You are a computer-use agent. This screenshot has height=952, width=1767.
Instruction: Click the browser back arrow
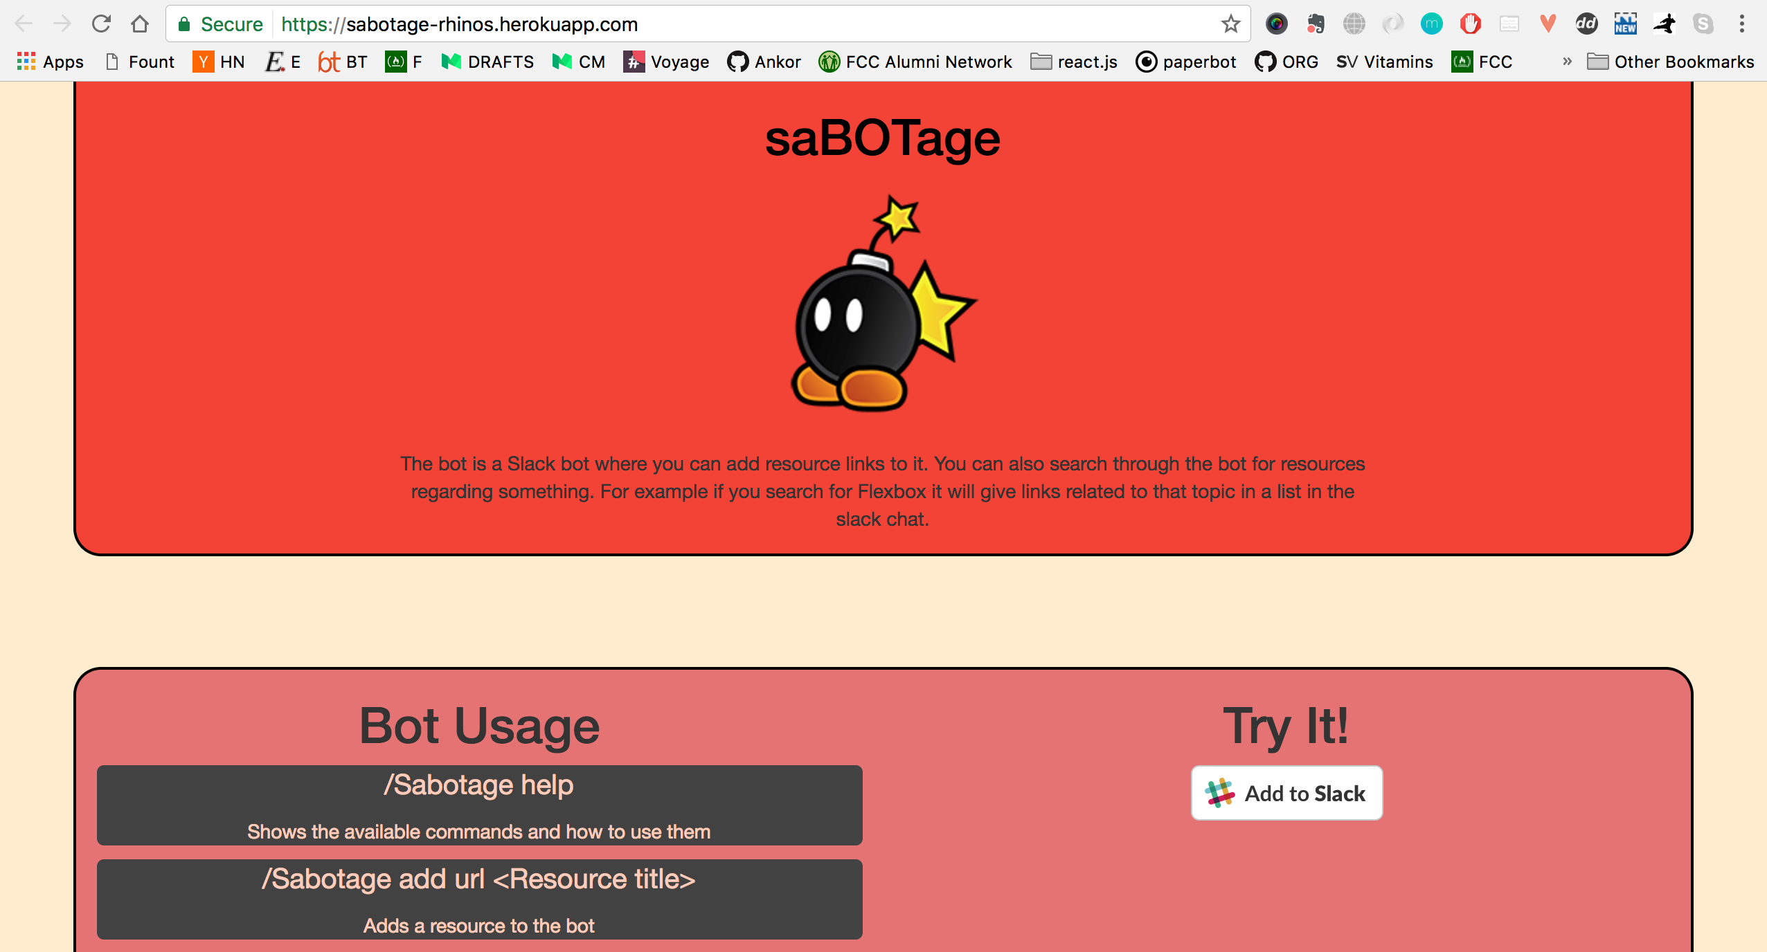pyautogui.click(x=24, y=24)
